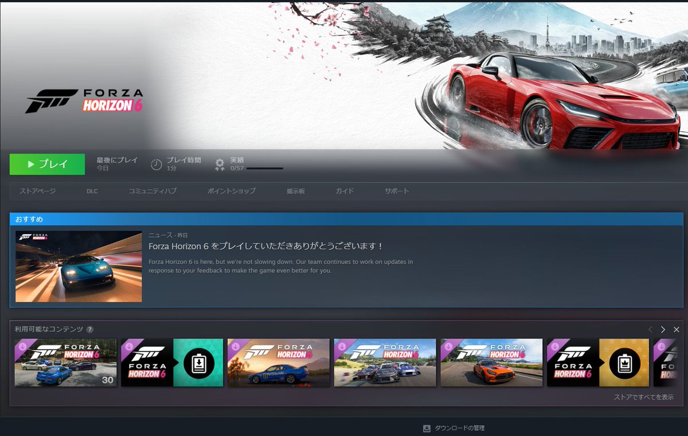Click ストアですべてを表示 link
The image size is (688, 436).
coord(644,397)
